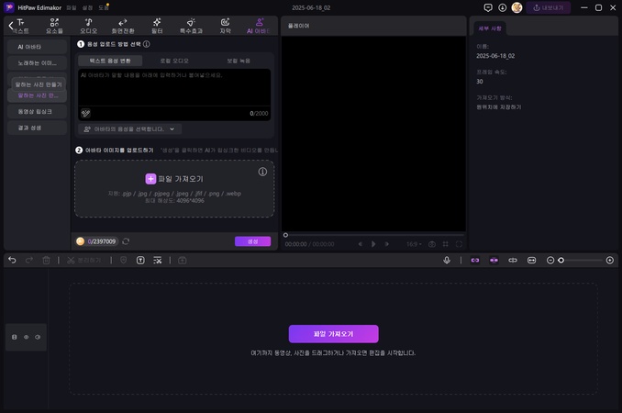Adjust the timeline zoom slider handle
The height and width of the screenshot is (413, 622).
click(x=561, y=261)
